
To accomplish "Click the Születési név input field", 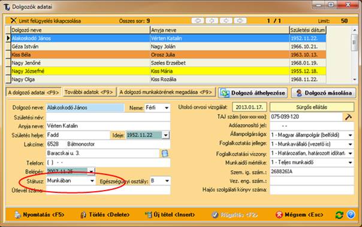I will 108,117.
